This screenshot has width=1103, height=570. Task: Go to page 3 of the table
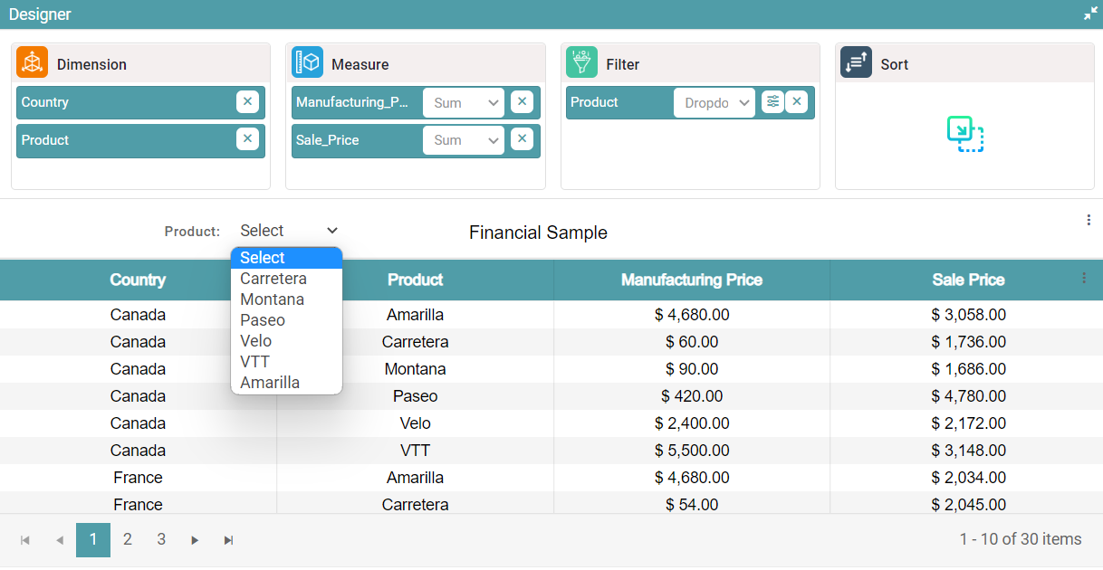coord(161,539)
